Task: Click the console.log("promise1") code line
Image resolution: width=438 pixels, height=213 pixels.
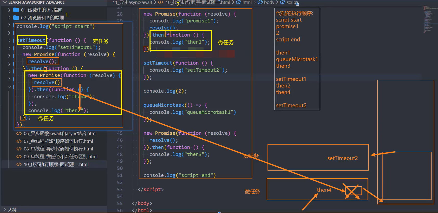Action: pyautogui.click(x=184, y=21)
